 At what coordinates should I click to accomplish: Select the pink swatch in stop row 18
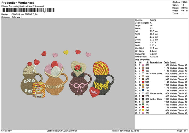click(x=143, y=113)
